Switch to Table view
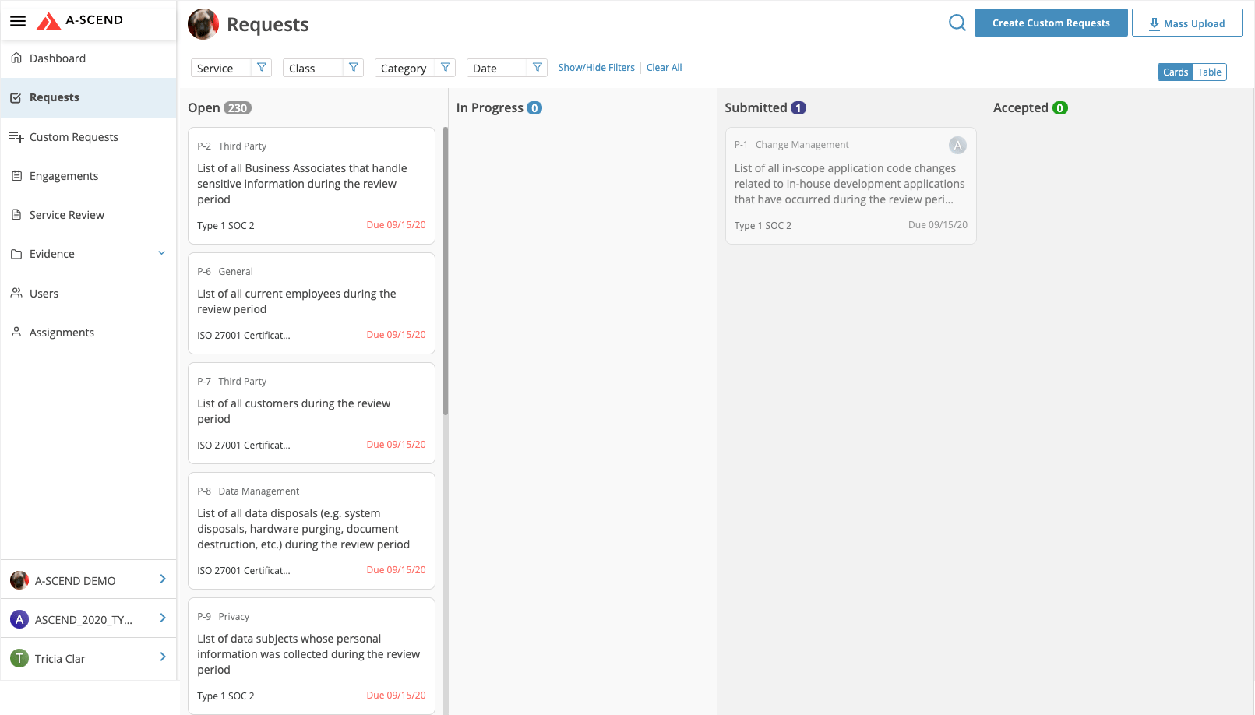 click(1209, 72)
